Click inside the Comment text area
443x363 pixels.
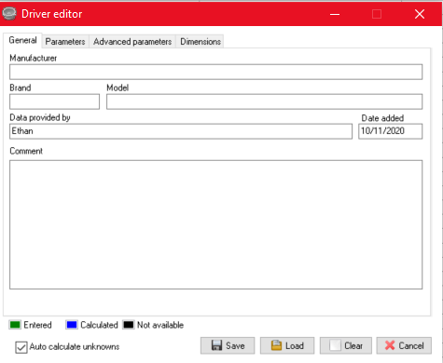point(215,224)
